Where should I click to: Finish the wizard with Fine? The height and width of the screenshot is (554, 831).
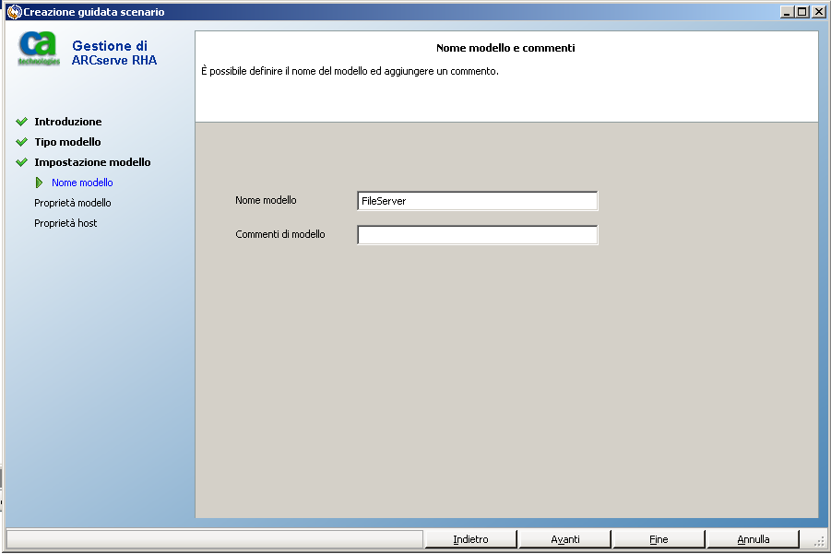pyautogui.click(x=659, y=539)
